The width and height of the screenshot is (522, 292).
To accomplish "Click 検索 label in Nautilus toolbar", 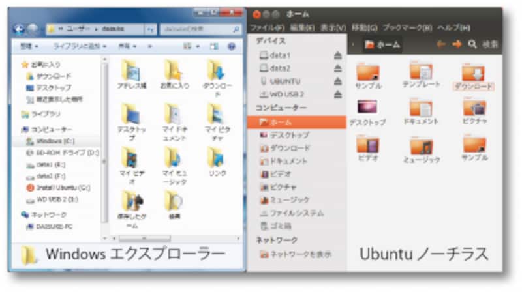I will click(x=490, y=44).
